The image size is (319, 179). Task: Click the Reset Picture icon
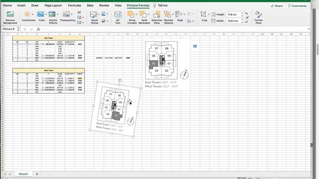pos(79,22)
